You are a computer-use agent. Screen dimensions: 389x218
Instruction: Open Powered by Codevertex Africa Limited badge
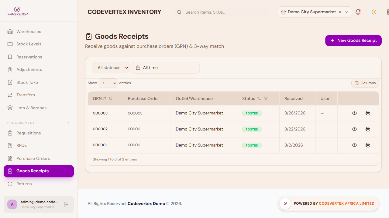tap(329, 203)
